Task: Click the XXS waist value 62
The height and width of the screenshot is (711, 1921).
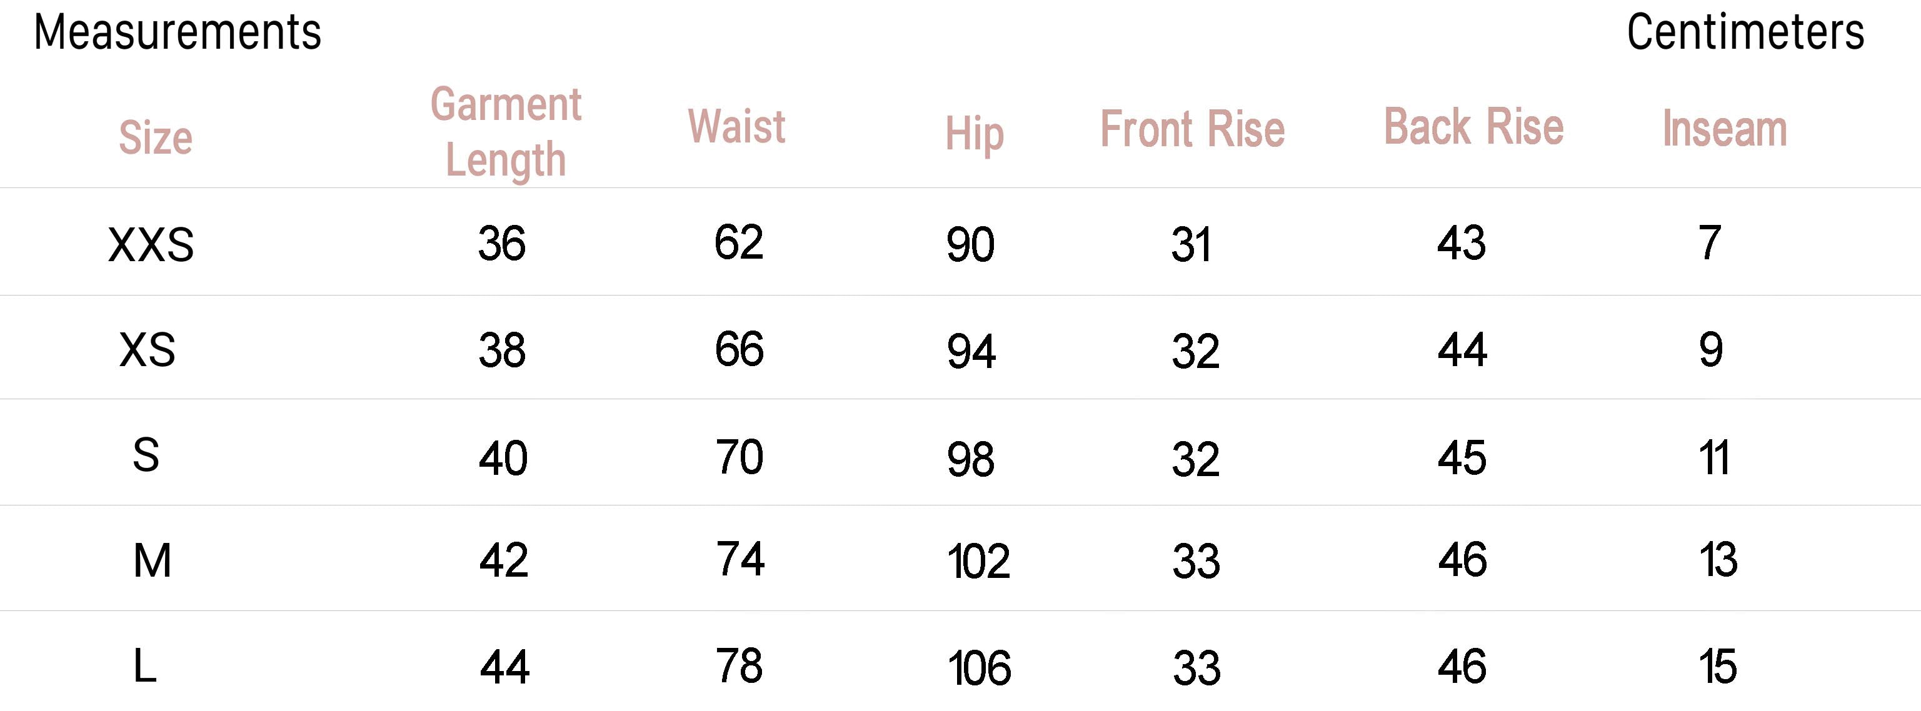Action: coord(738,242)
